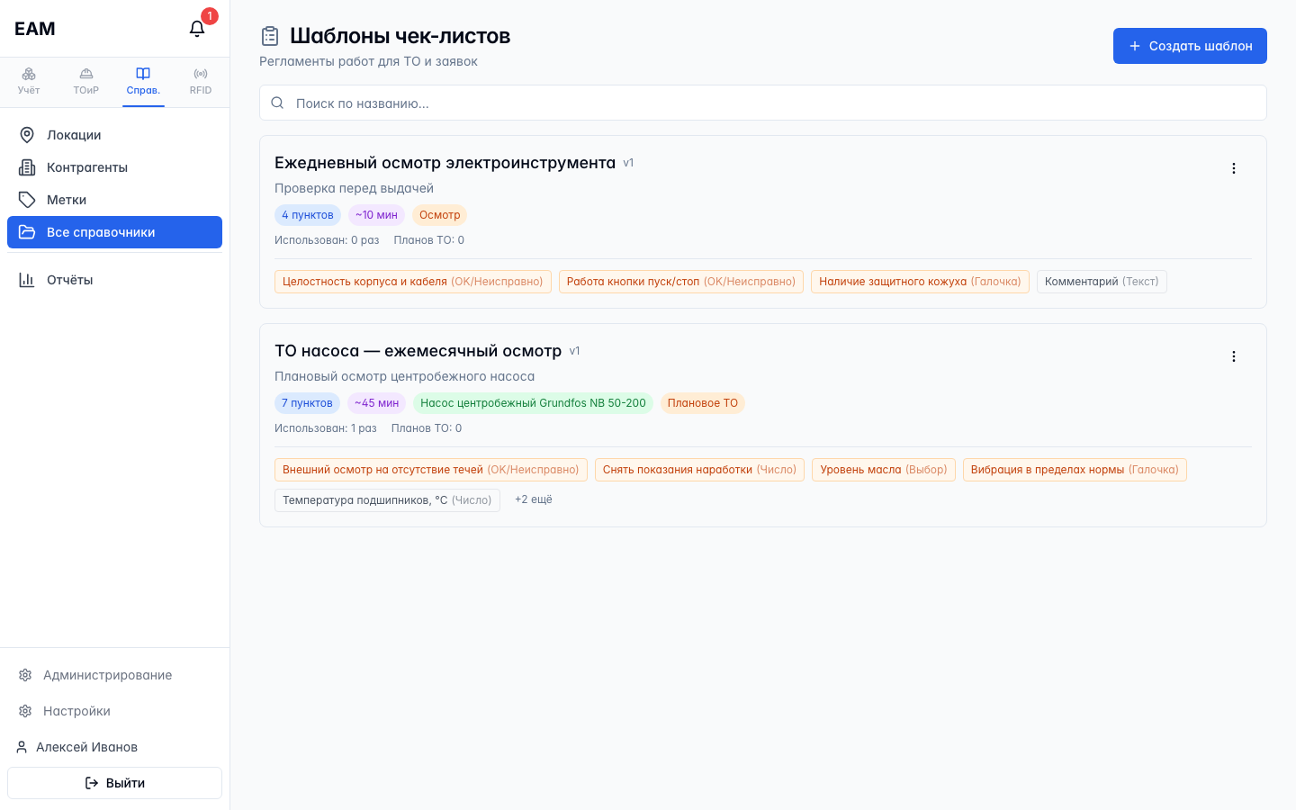Screen dimensions: 1296x810
Task: Focus the Поиск по названию search field
Action: (763, 103)
